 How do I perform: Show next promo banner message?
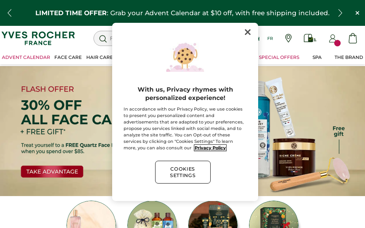coord(340,13)
